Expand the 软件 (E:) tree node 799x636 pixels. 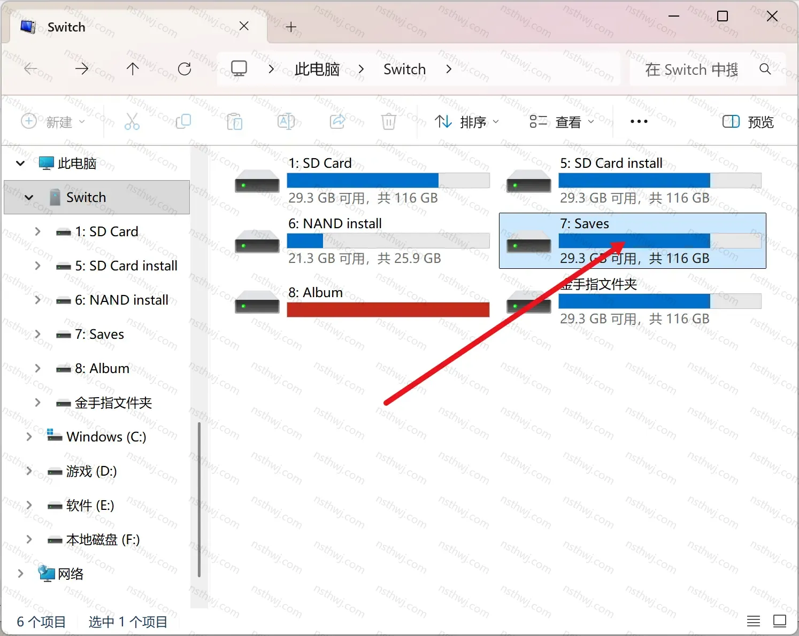coord(29,505)
